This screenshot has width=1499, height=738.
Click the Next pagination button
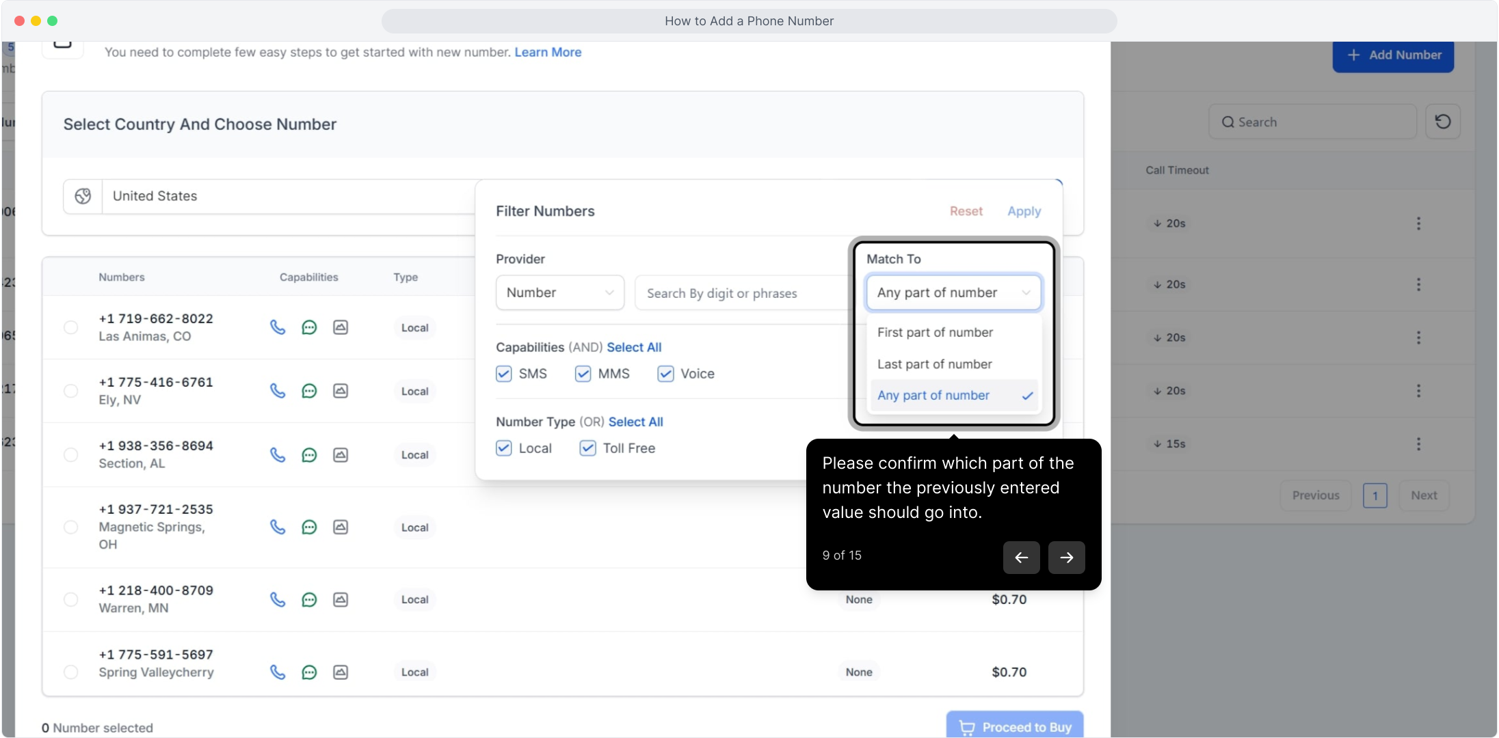point(1424,495)
